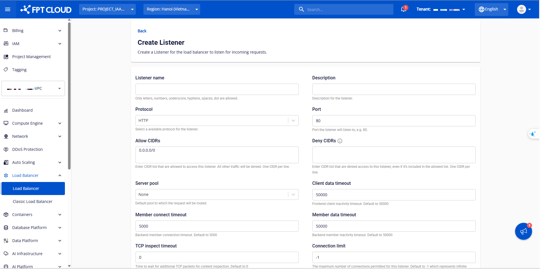Viewport: 540px width, 269px height.
Task: Switch language using English dropdown
Action: click(491, 9)
